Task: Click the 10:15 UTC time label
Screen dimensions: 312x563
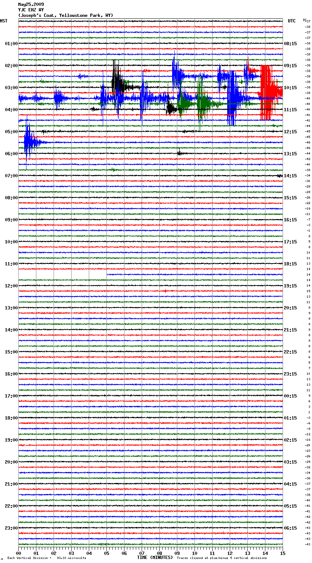Action: tap(290, 88)
